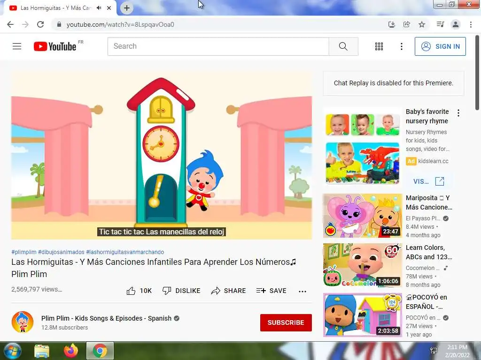This screenshot has width=481, height=360.
Task: Click the El Payaso Pl... channel name
Action: [423, 218]
